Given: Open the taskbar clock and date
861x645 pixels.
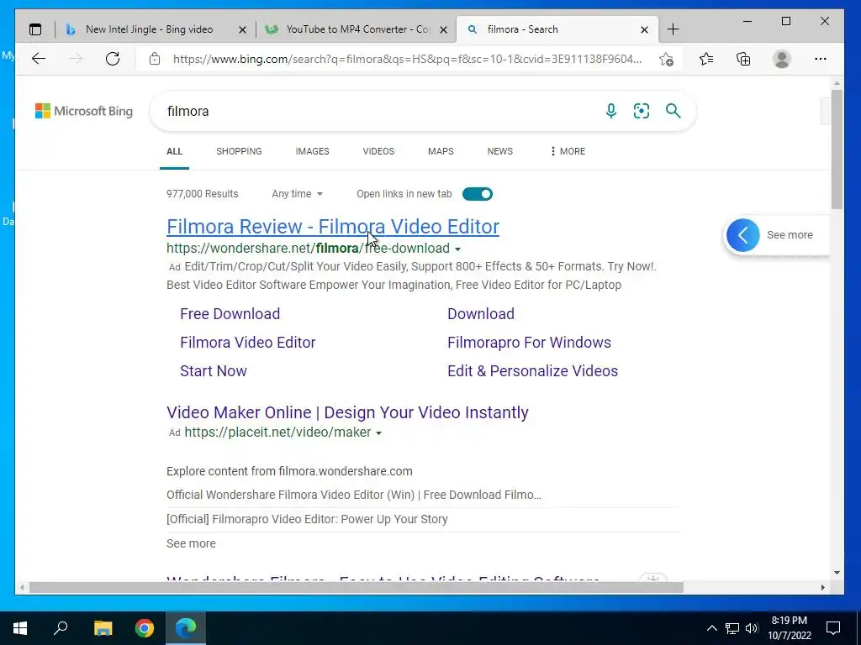Looking at the screenshot, I should (x=789, y=628).
